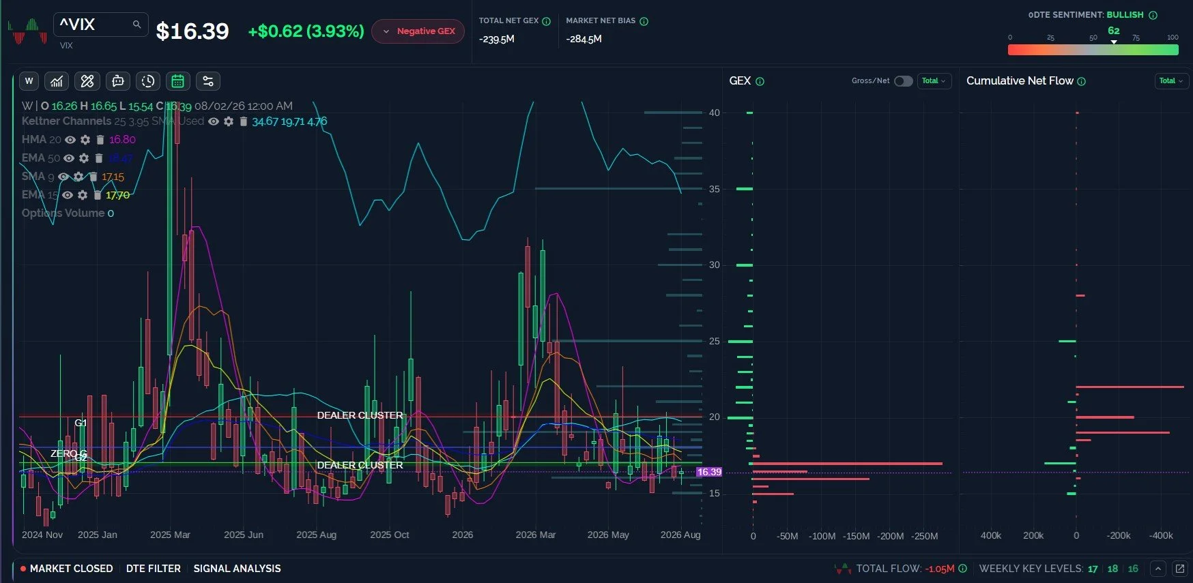Click the $16.39 price header

click(x=192, y=31)
